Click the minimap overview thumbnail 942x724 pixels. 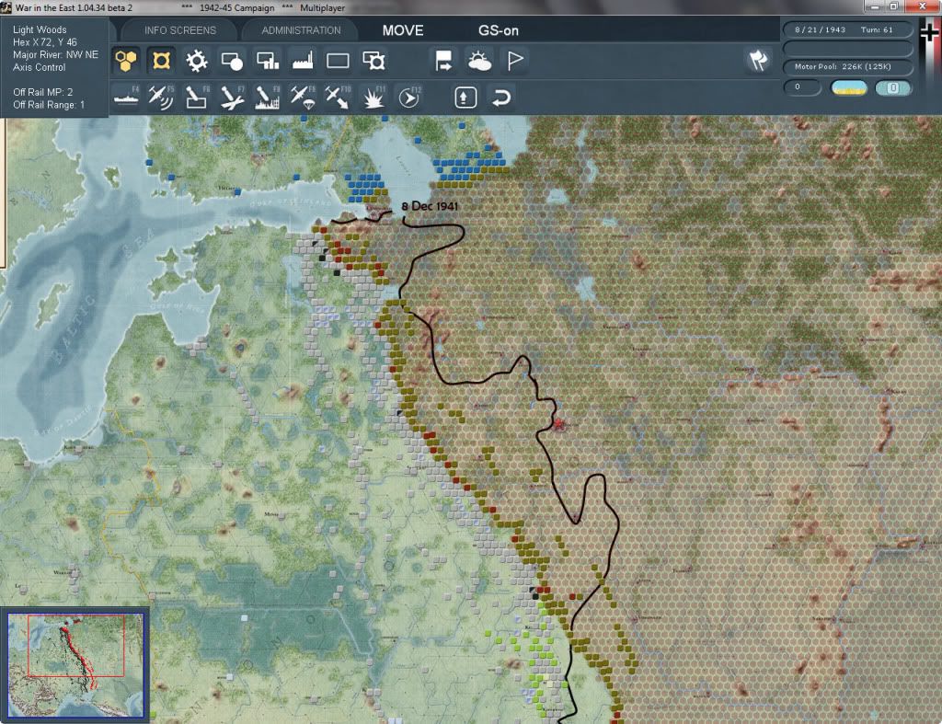tap(75, 664)
